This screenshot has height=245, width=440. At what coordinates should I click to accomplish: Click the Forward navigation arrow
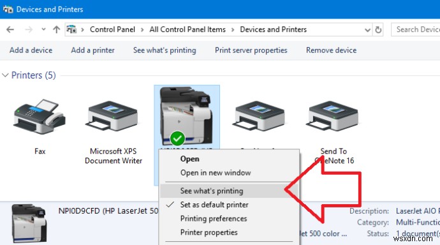click(x=29, y=29)
